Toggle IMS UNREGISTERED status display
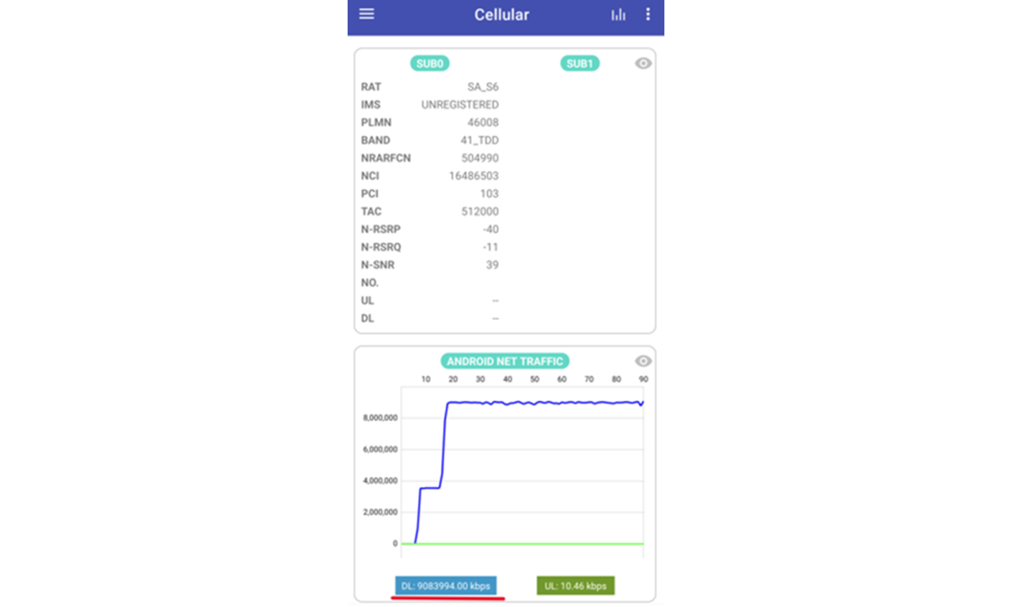 coord(460,104)
